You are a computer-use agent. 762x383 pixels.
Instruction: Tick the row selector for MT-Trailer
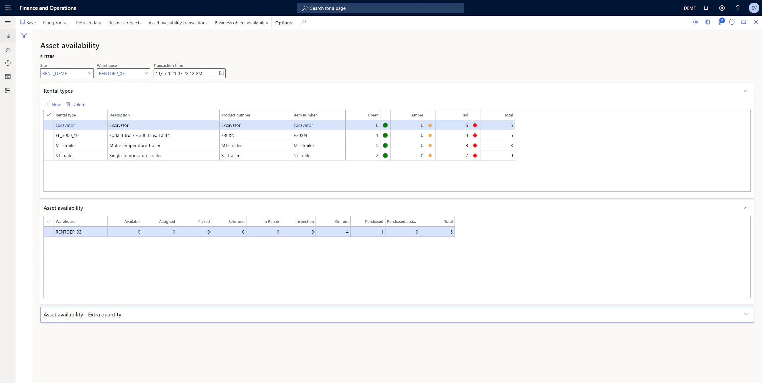pyautogui.click(x=49, y=145)
